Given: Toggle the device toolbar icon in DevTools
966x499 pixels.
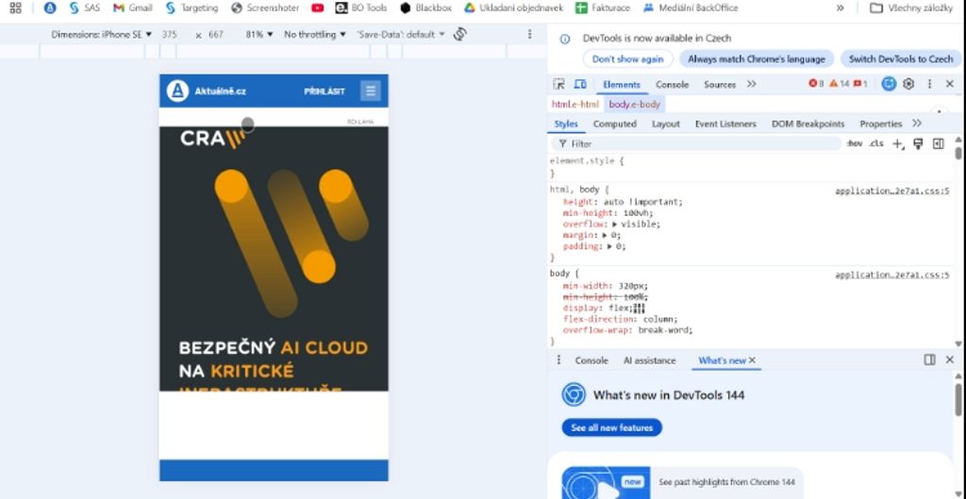Looking at the screenshot, I should (580, 84).
